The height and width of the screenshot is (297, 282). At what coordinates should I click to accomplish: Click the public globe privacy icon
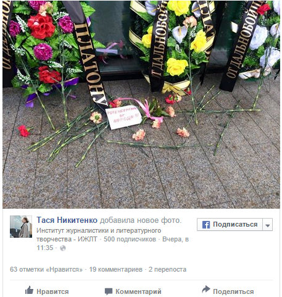coord(63,248)
